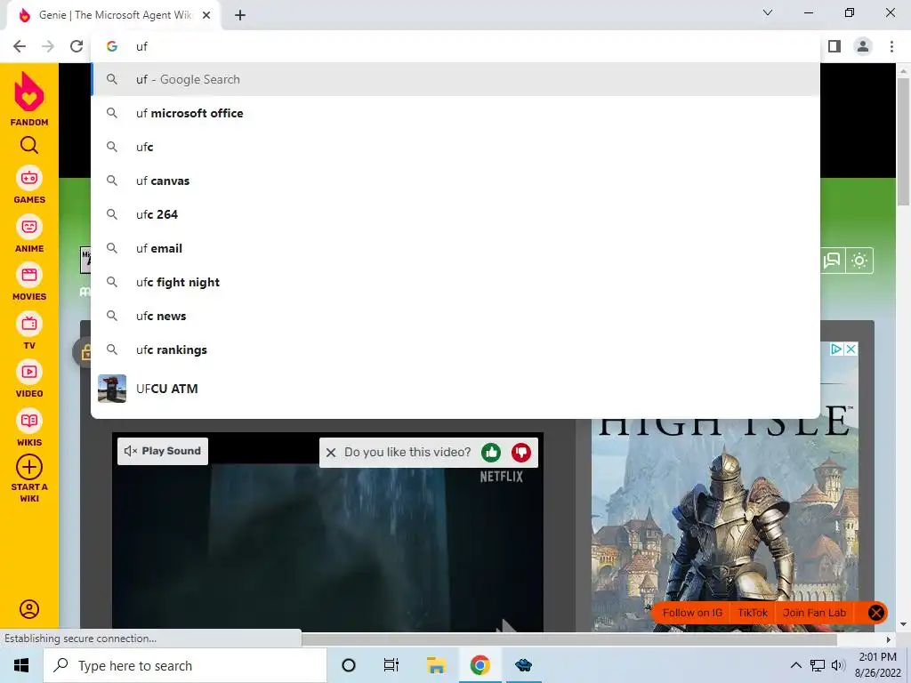Image resolution: width=911 pixels, height=683 pixels.
Task: Open Chrome three-dot menu
Action: pyautogui.click(x=891, y=46)
